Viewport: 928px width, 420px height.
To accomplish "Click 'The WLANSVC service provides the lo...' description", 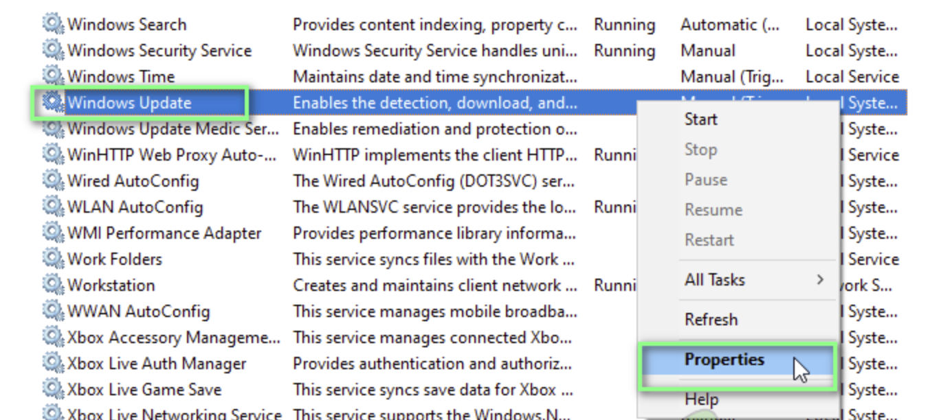I will click(x=435, y=207).
